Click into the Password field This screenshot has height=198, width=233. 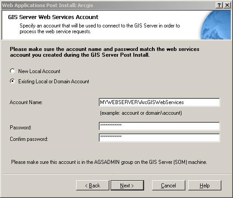159,126
